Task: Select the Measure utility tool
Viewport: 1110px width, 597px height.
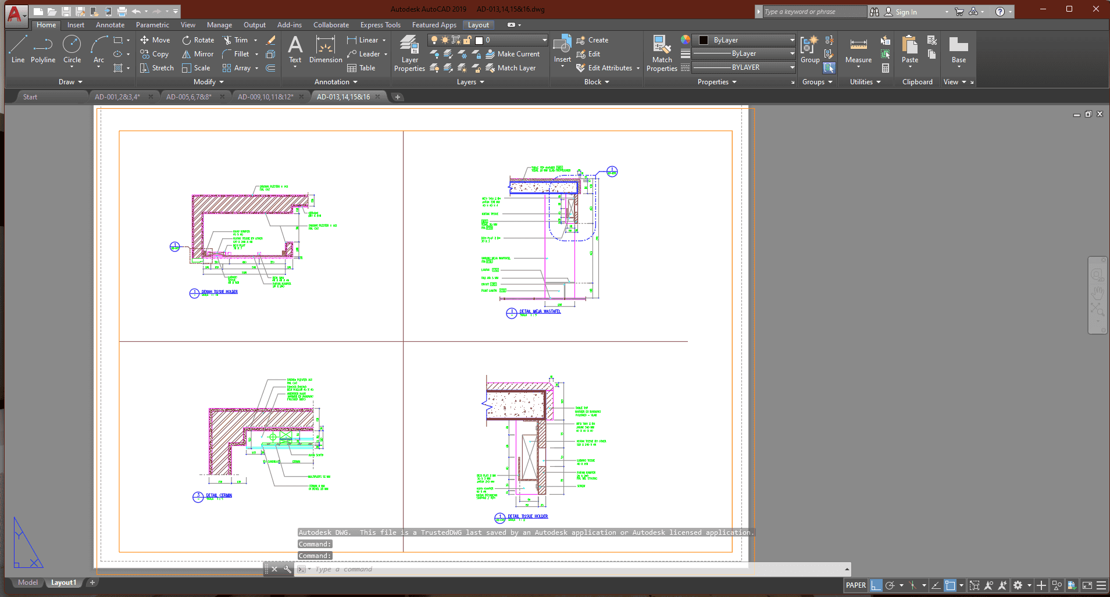Action: [x=858, y=50]
